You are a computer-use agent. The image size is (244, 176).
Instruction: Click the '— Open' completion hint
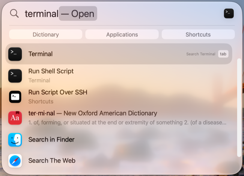coord(78,14)
